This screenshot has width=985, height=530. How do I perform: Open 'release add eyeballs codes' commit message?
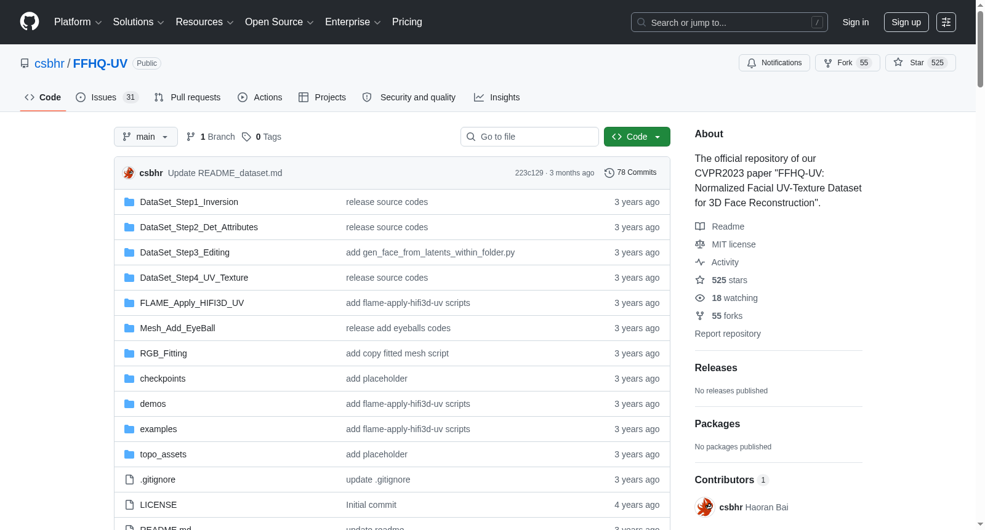point(398,328)
